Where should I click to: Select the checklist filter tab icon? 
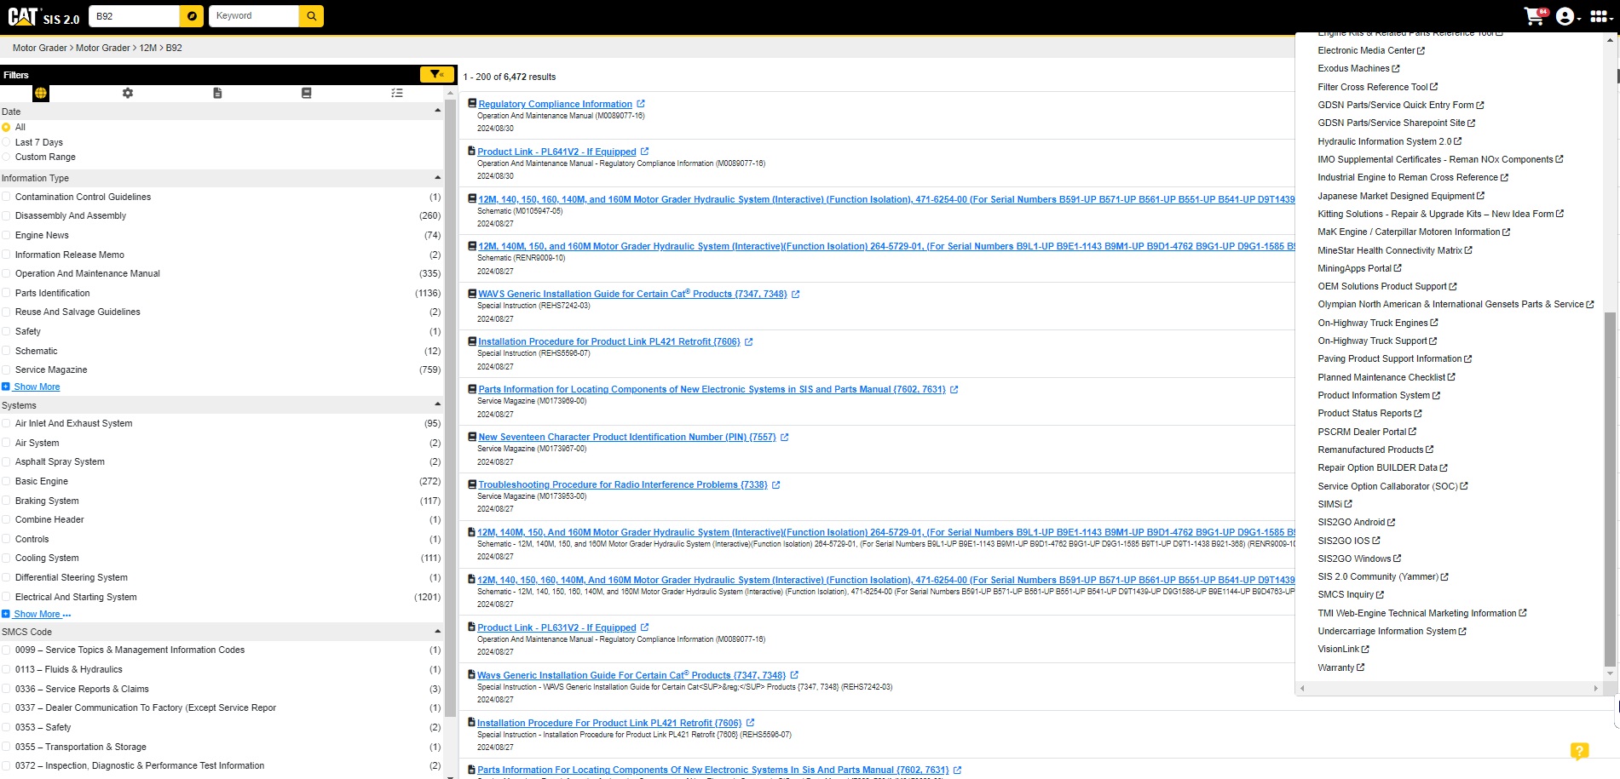click(x=396, y=93)
